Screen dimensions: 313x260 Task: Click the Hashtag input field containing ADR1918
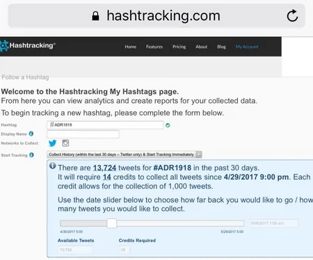click(x=105, y=125)
